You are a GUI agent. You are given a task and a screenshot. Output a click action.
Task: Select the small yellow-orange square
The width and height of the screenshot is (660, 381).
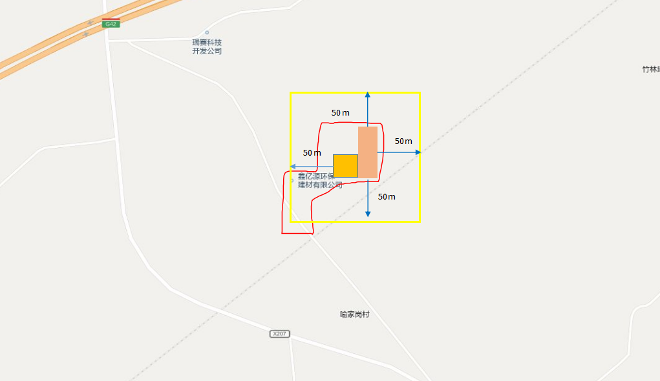pyautogui.click(x=346, y=166)
